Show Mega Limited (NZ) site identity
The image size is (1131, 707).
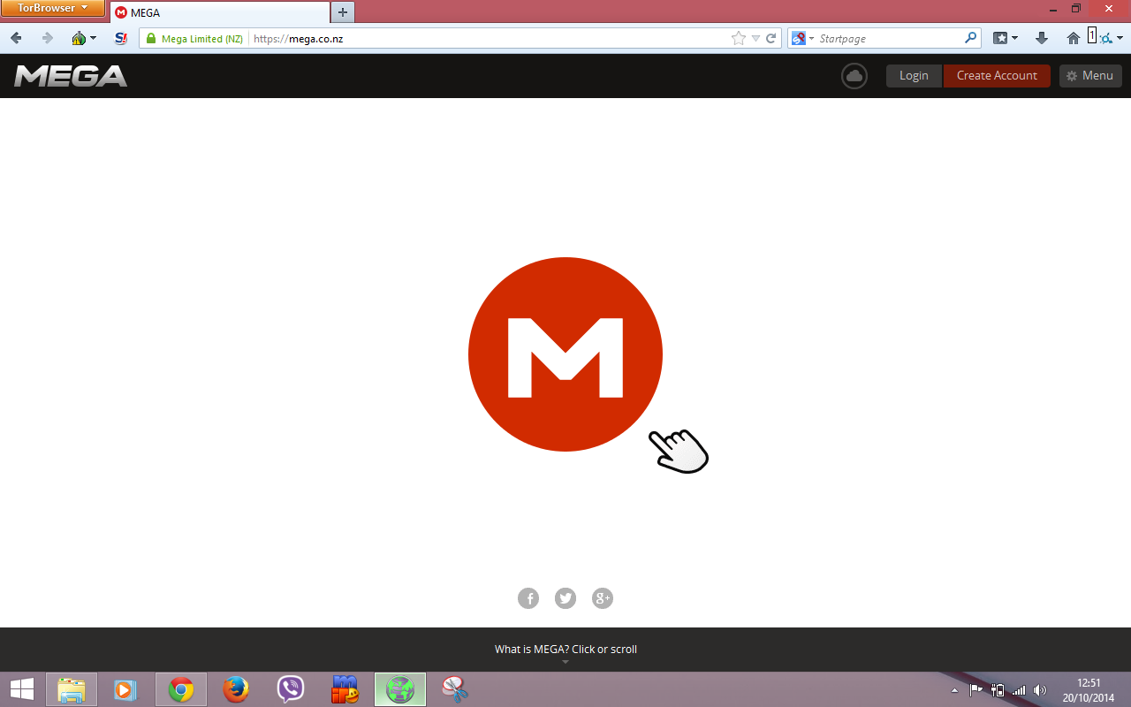[x=194, y=39]
